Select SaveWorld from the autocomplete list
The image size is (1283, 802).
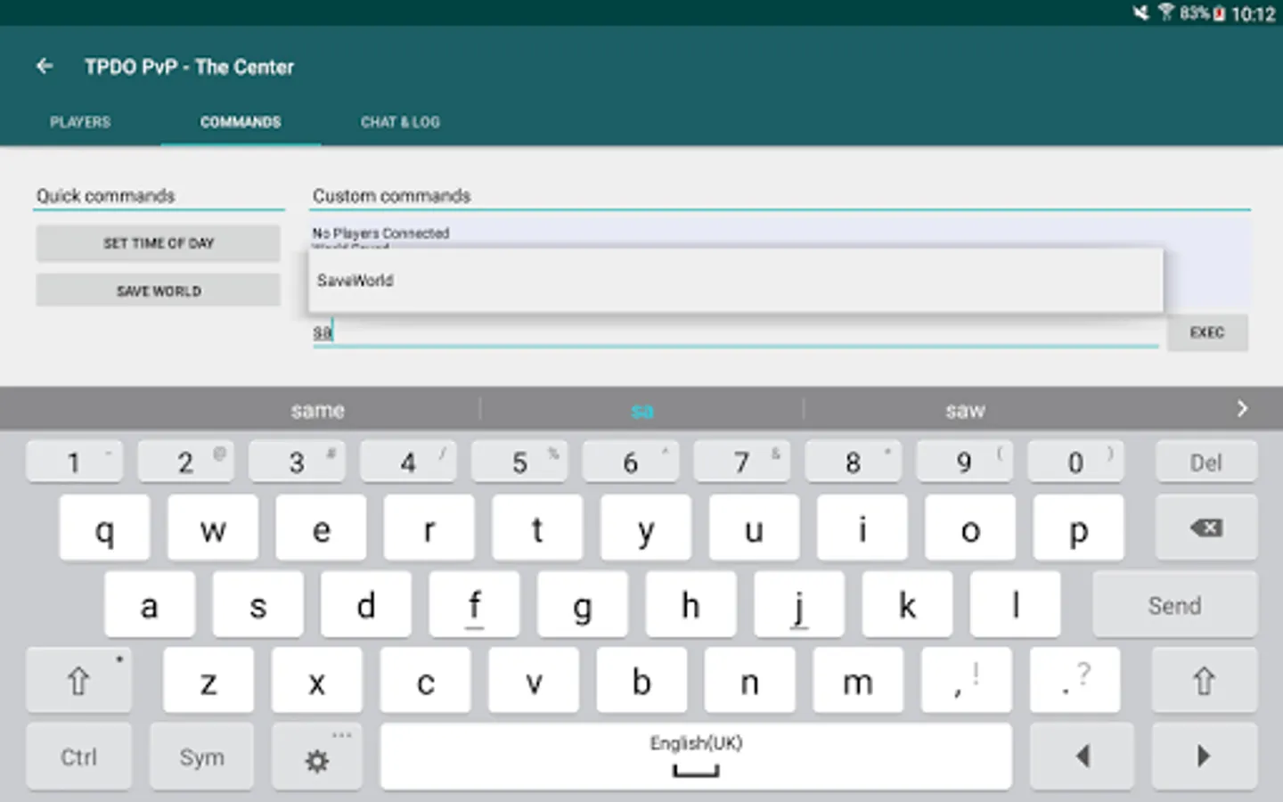pyautogui.click(x=355, y=280)
